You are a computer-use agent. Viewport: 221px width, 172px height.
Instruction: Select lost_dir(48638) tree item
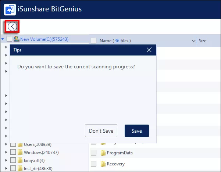[38, 168]
